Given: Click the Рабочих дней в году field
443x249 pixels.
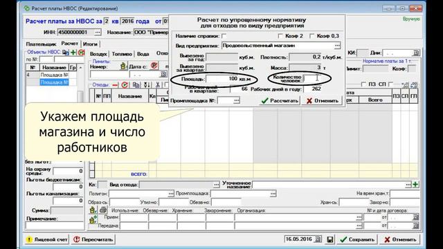Looking at the screenshot, I should click(312, 89).
